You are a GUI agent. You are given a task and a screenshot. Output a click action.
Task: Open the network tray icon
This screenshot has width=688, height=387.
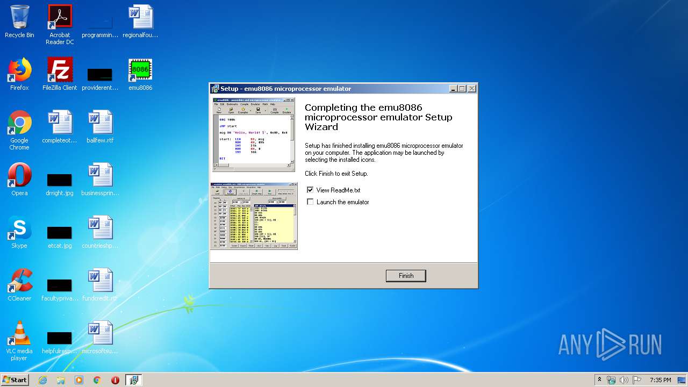click(611, 380)
